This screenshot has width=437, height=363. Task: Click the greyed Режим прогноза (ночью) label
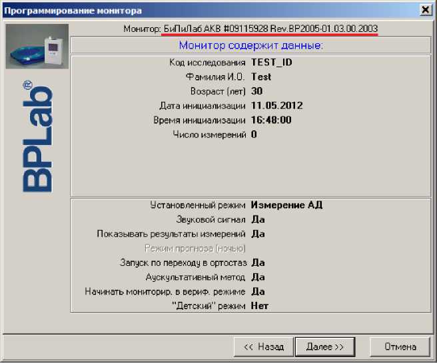(195, 248)
